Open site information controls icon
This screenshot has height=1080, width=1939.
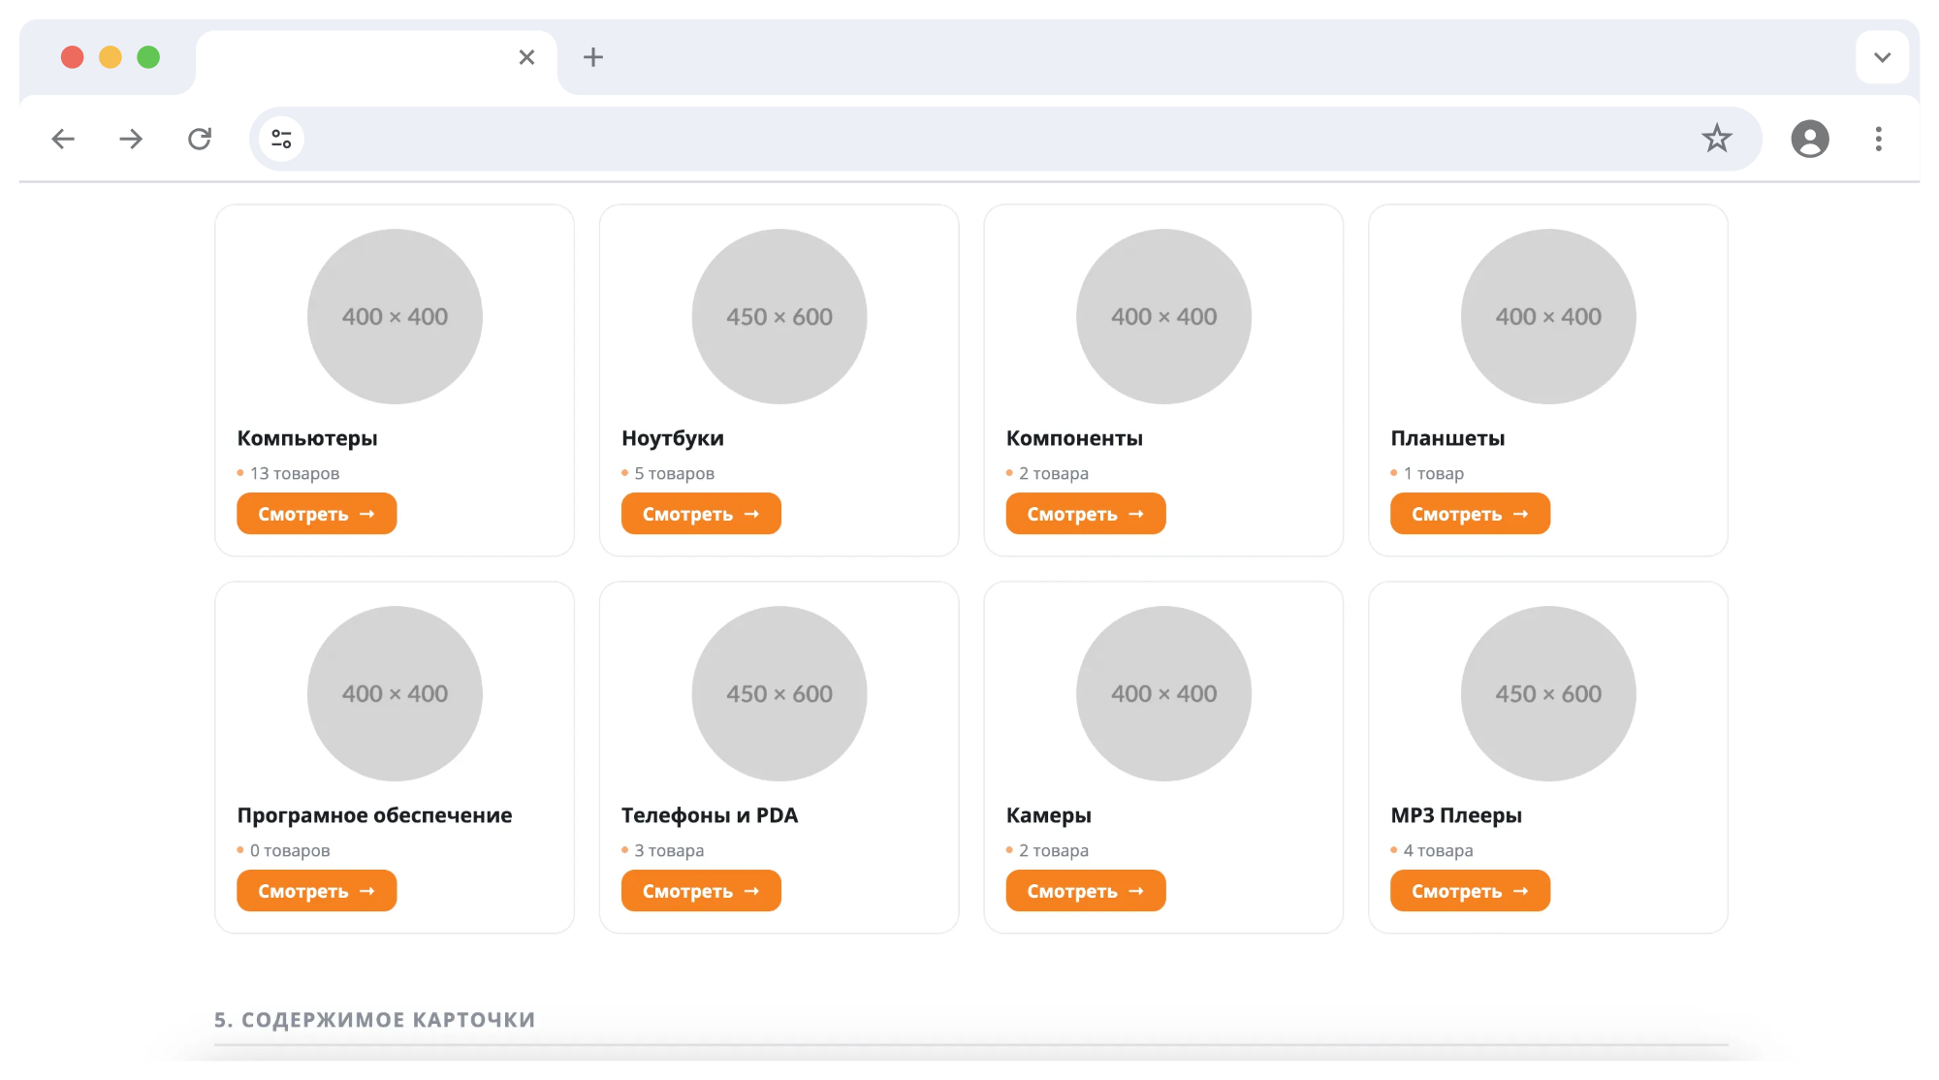pyautogui.click(x=281, y=139)
